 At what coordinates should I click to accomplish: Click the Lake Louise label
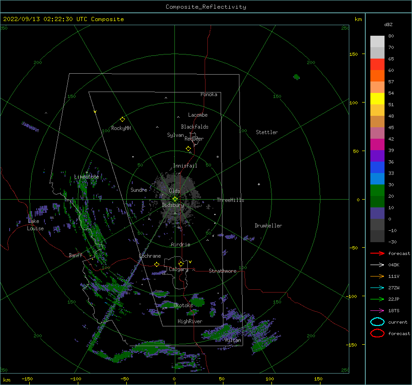point(35,225)
